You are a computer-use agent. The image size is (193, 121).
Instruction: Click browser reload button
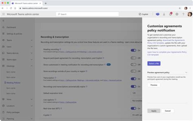(x=11, y=8)
